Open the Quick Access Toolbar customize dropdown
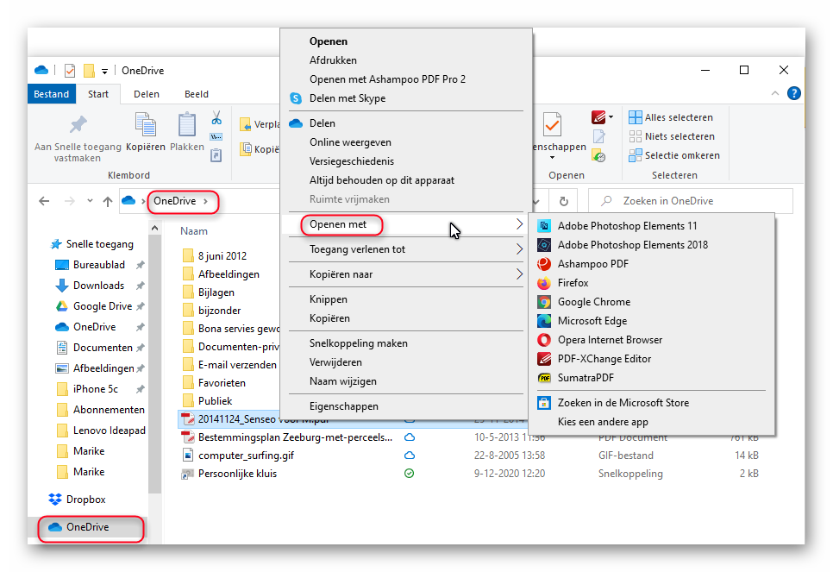833x572 pixels. [x=104, y=72]
